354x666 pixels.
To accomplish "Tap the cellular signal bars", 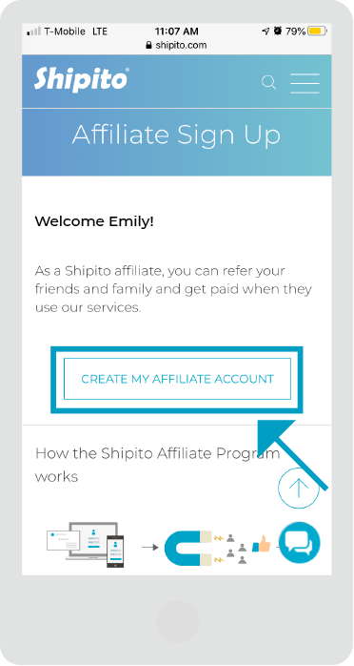I will click(x=33, y=31).
